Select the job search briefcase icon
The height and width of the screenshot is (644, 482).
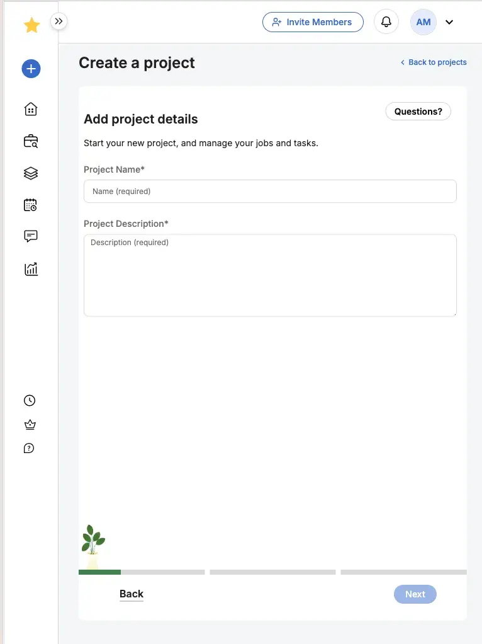(30, 141)
